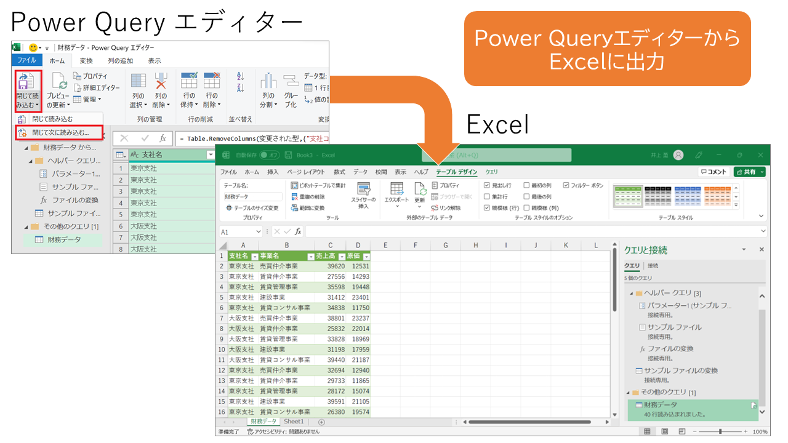
Task: Open the 支社名 column filter in Power Query
Action: click(211, 155)
